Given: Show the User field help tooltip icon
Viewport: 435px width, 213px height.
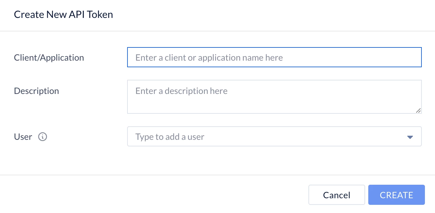Looking at the screenshot, I should [x=42, y=137].
